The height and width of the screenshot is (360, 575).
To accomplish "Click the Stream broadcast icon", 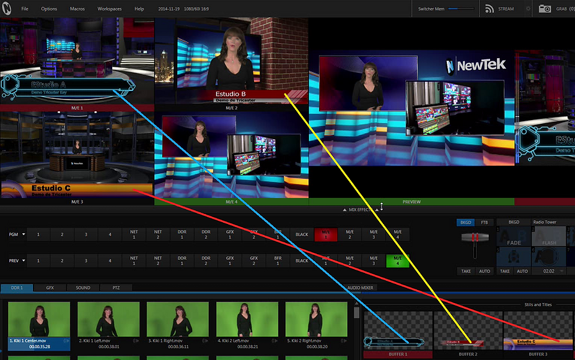I will [489, 9].
